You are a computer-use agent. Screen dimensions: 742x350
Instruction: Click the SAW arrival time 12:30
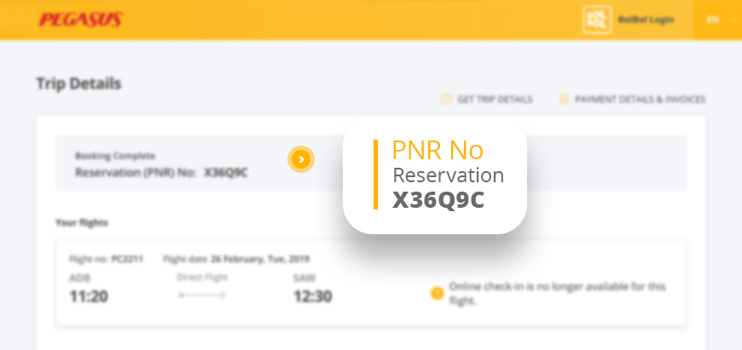pyautogui.click(x=313, y=296)
